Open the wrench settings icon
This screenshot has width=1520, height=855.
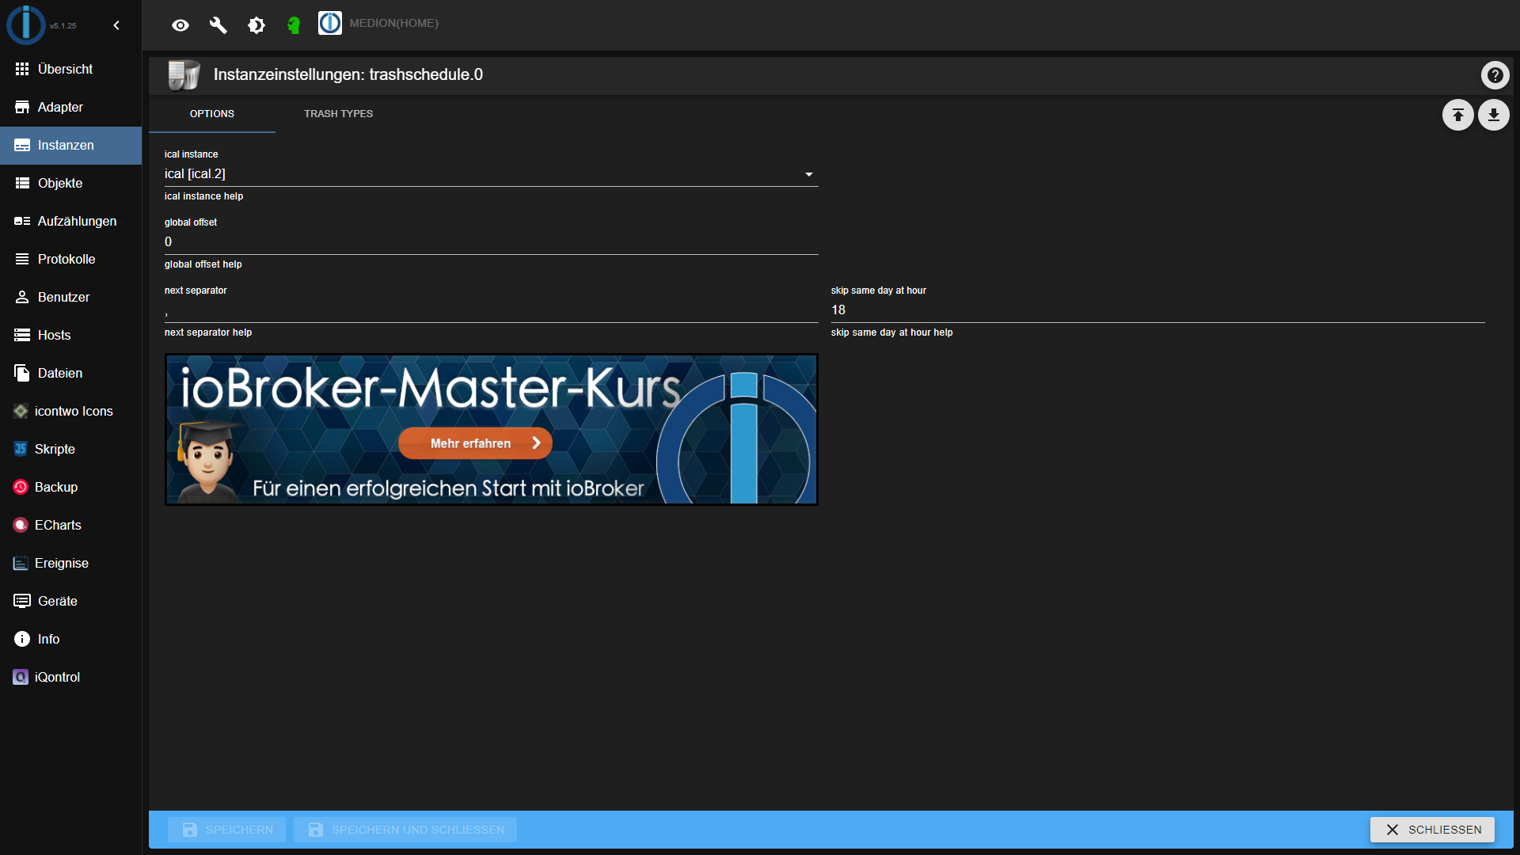click(218, 25)
